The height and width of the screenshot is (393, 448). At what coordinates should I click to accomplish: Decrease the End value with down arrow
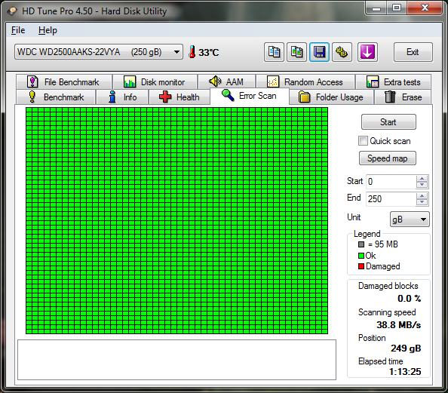pos(422,202)
